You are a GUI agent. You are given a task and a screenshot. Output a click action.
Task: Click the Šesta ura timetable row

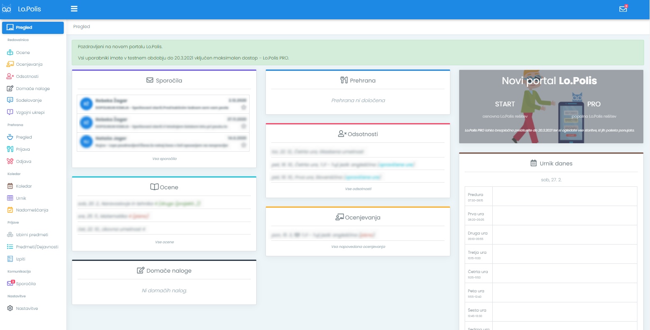point(551,312)
